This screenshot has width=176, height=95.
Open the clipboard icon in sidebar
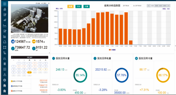[x=5, y=64]
